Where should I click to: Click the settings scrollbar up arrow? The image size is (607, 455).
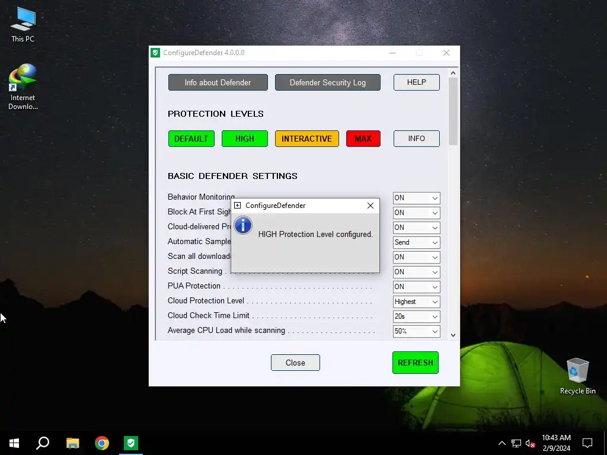point(453,73)
